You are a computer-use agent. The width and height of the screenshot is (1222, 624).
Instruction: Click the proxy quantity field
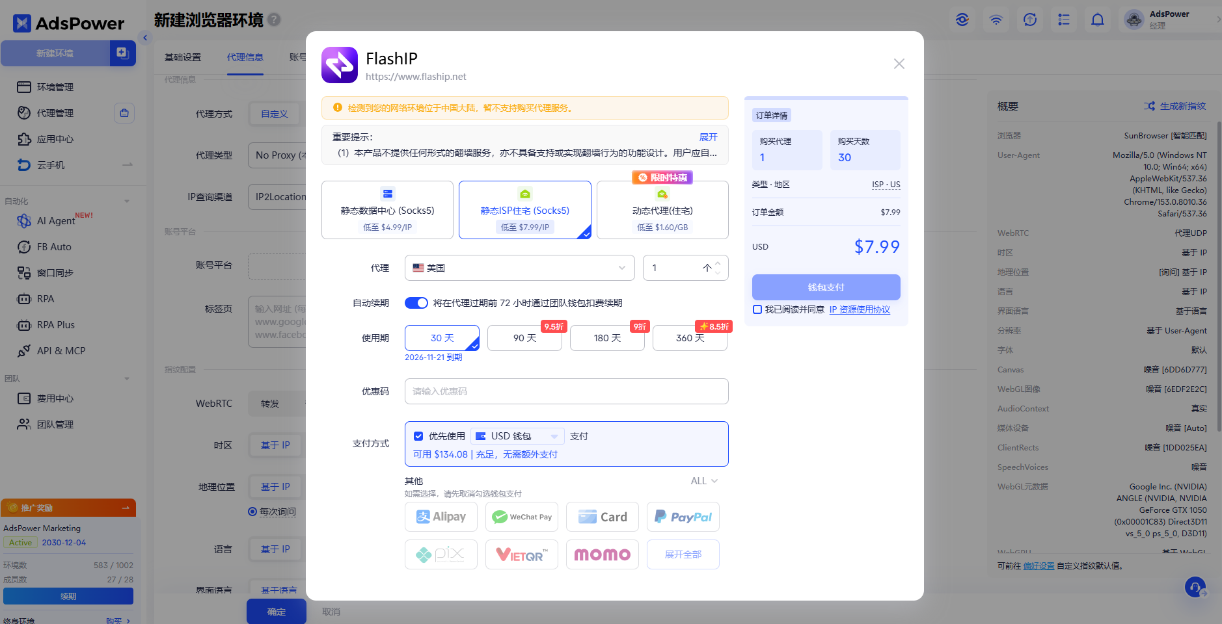(x=685, y=268)
